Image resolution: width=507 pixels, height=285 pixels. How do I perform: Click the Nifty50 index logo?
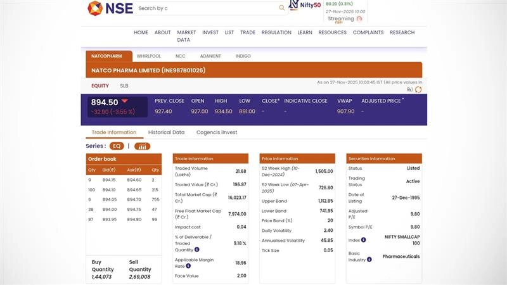click(305, 6)
